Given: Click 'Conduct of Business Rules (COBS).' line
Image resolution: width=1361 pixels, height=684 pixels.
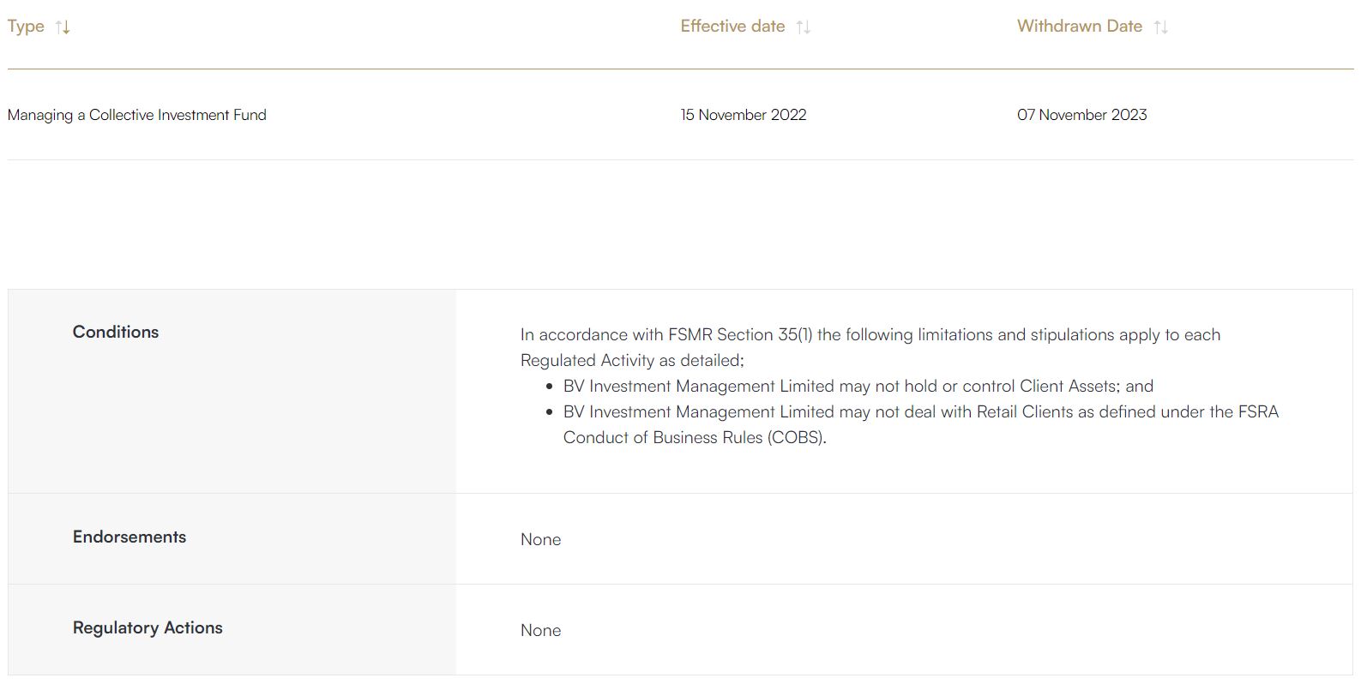Looking at the screenshot, I should click(x=695, y=438).
